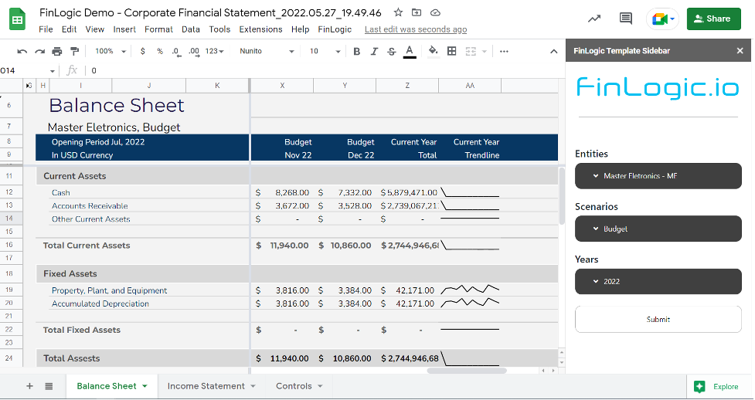
Task: Close the FinLogic Template Sidebar
Action: point(740,50)
